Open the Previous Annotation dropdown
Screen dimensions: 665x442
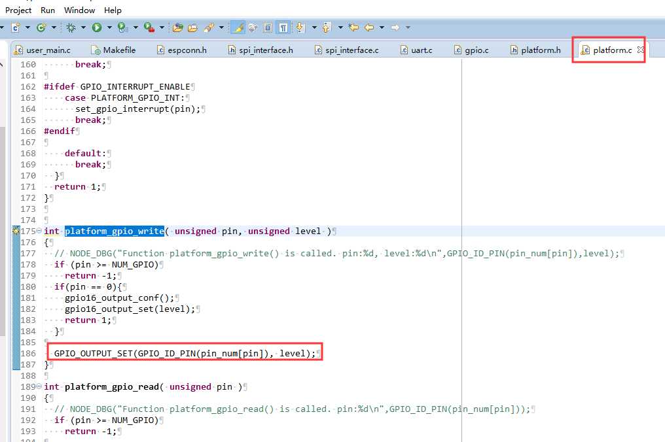[340, 27]
